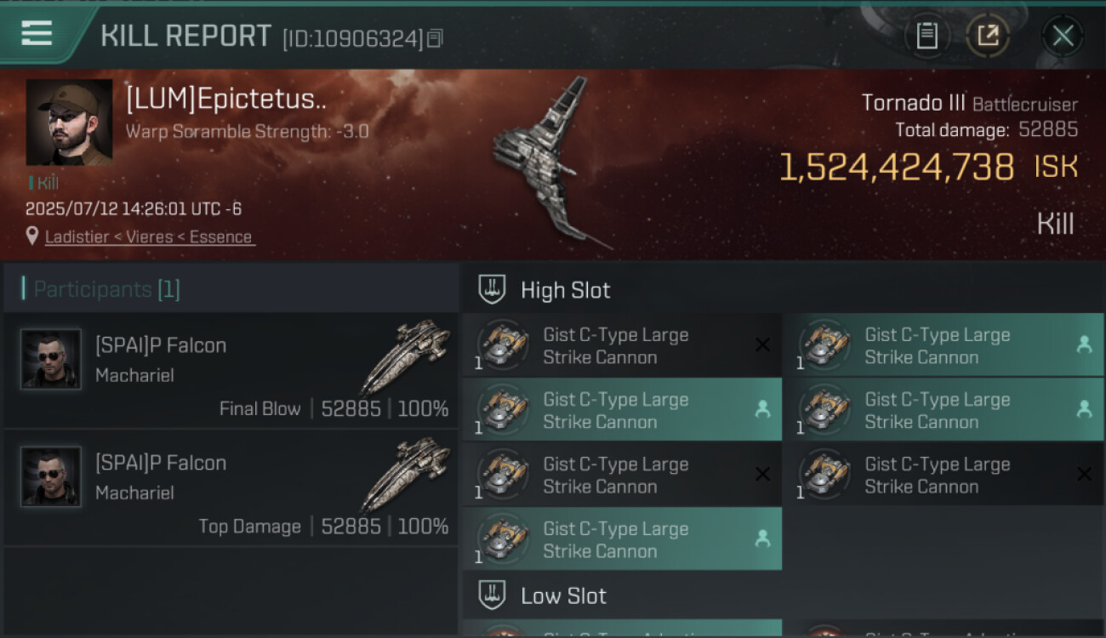Click the location pin icon
This screenshot has height=638, width=1106.
[32, 236]
